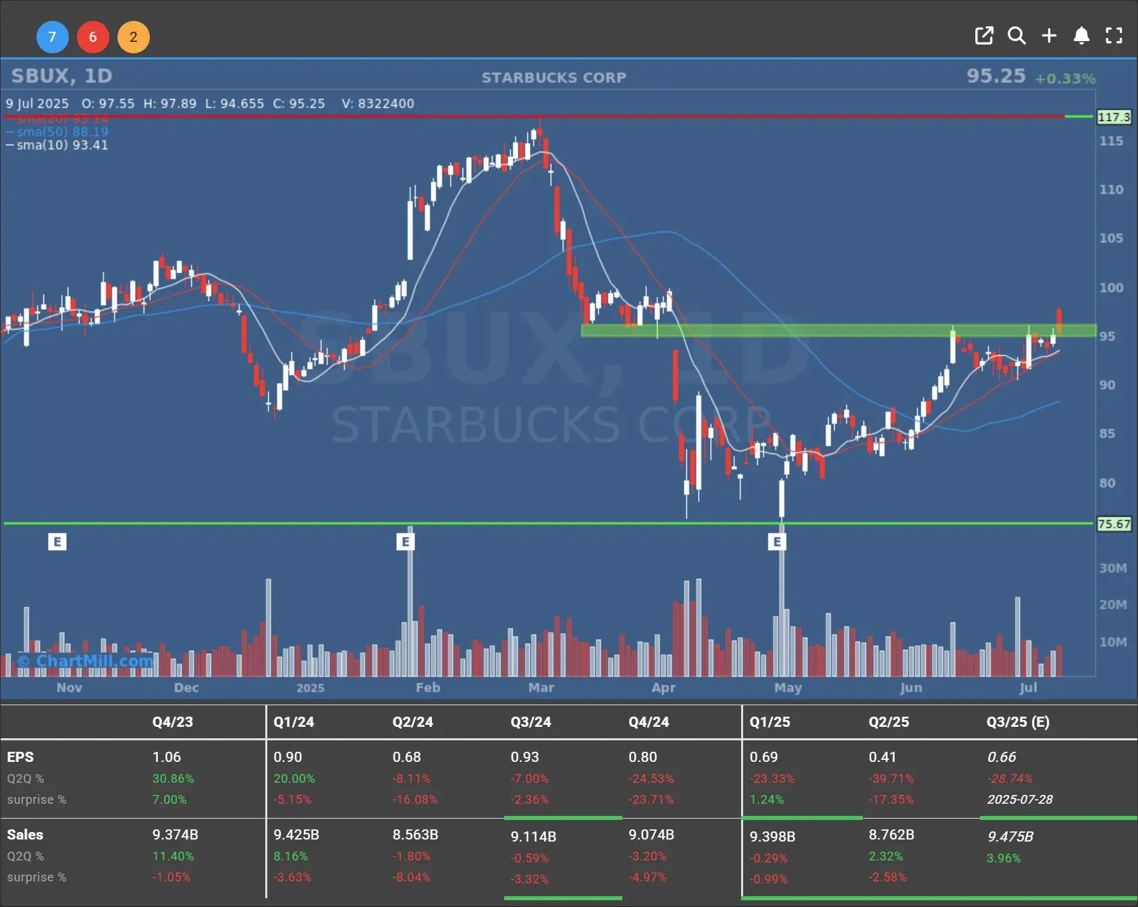Viewport: 1138px width, 907px height.
Task: Click the Sales value 8.563B
Action: 415,835
